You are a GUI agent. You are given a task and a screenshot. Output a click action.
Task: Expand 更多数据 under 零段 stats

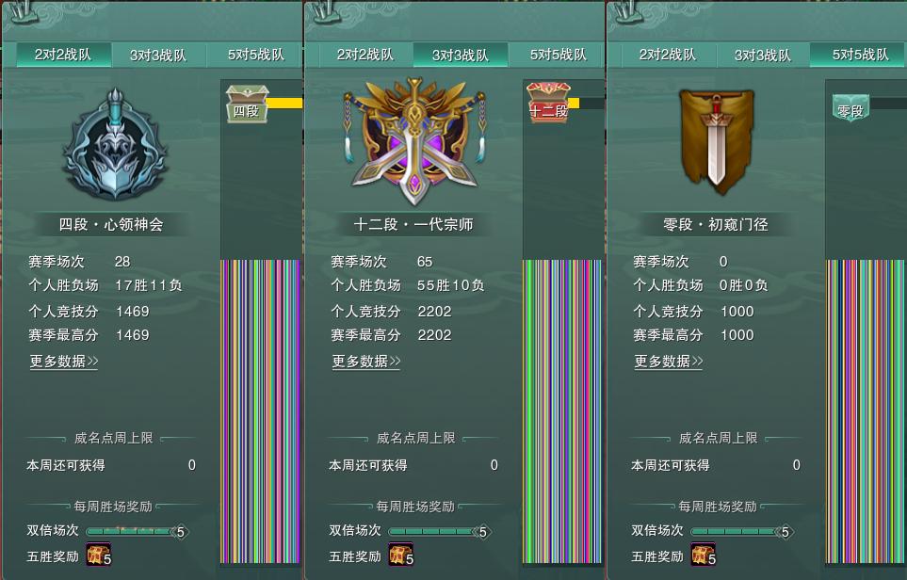pyautogui.click(x=669, y=362)
